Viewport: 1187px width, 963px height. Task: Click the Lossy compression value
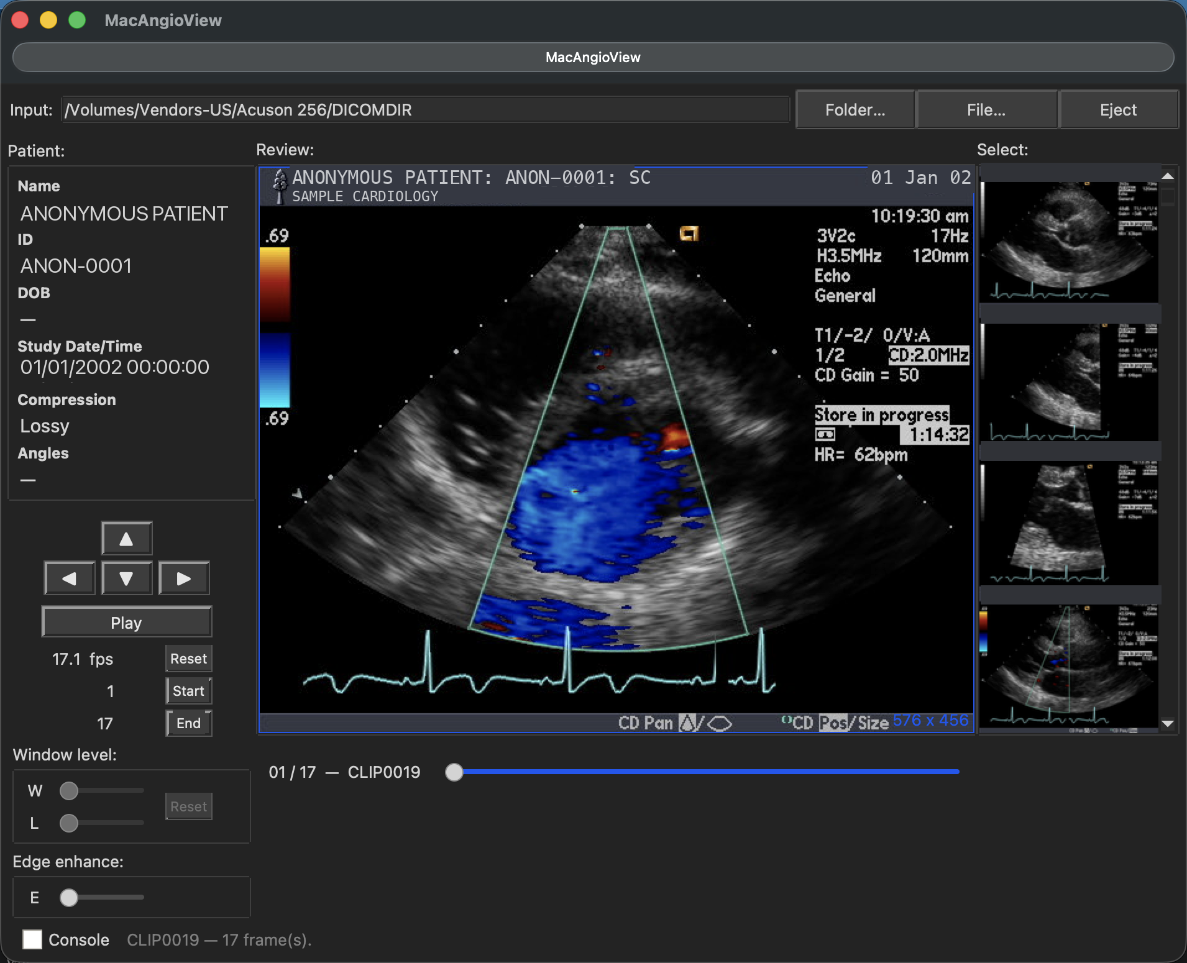[x=45, y=426]
